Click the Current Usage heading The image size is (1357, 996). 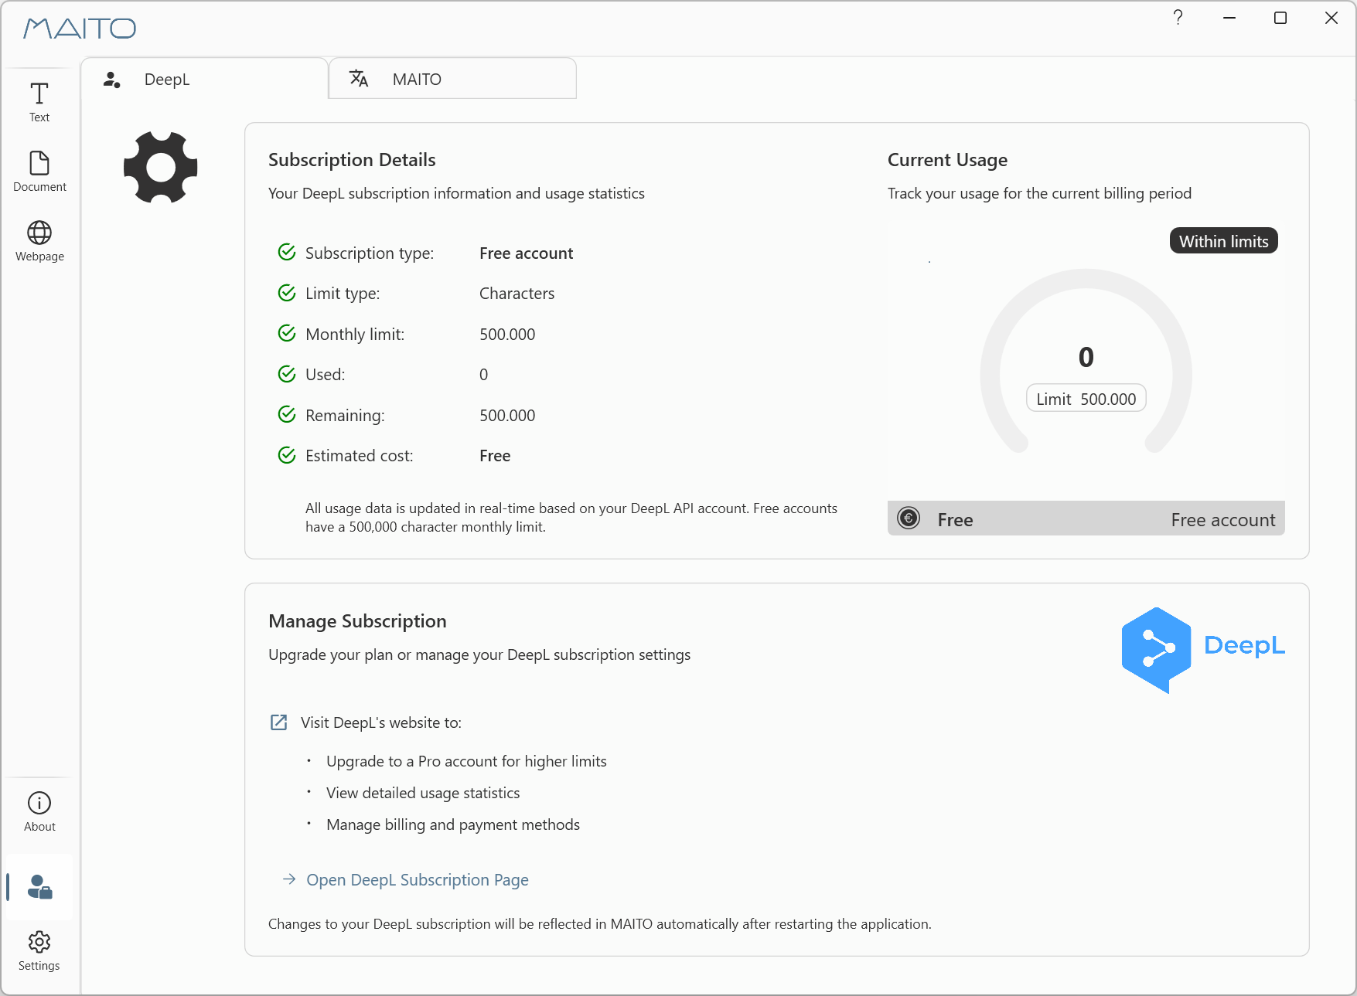click(947, 160)
